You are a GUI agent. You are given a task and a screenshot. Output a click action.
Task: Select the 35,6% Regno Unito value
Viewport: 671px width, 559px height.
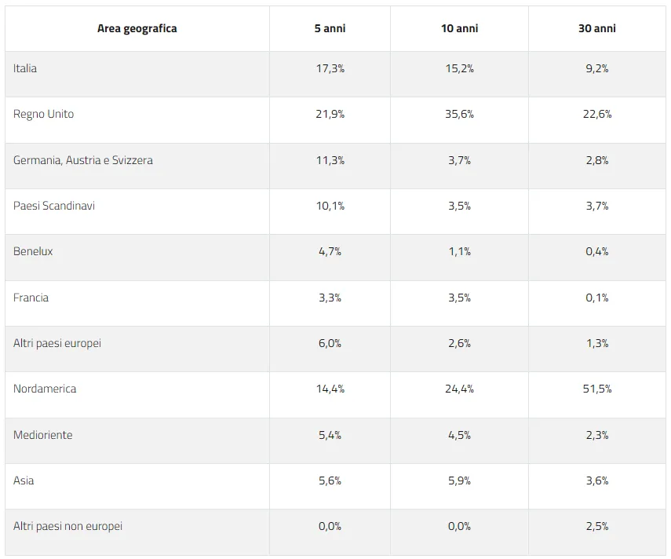click(459, 115)
